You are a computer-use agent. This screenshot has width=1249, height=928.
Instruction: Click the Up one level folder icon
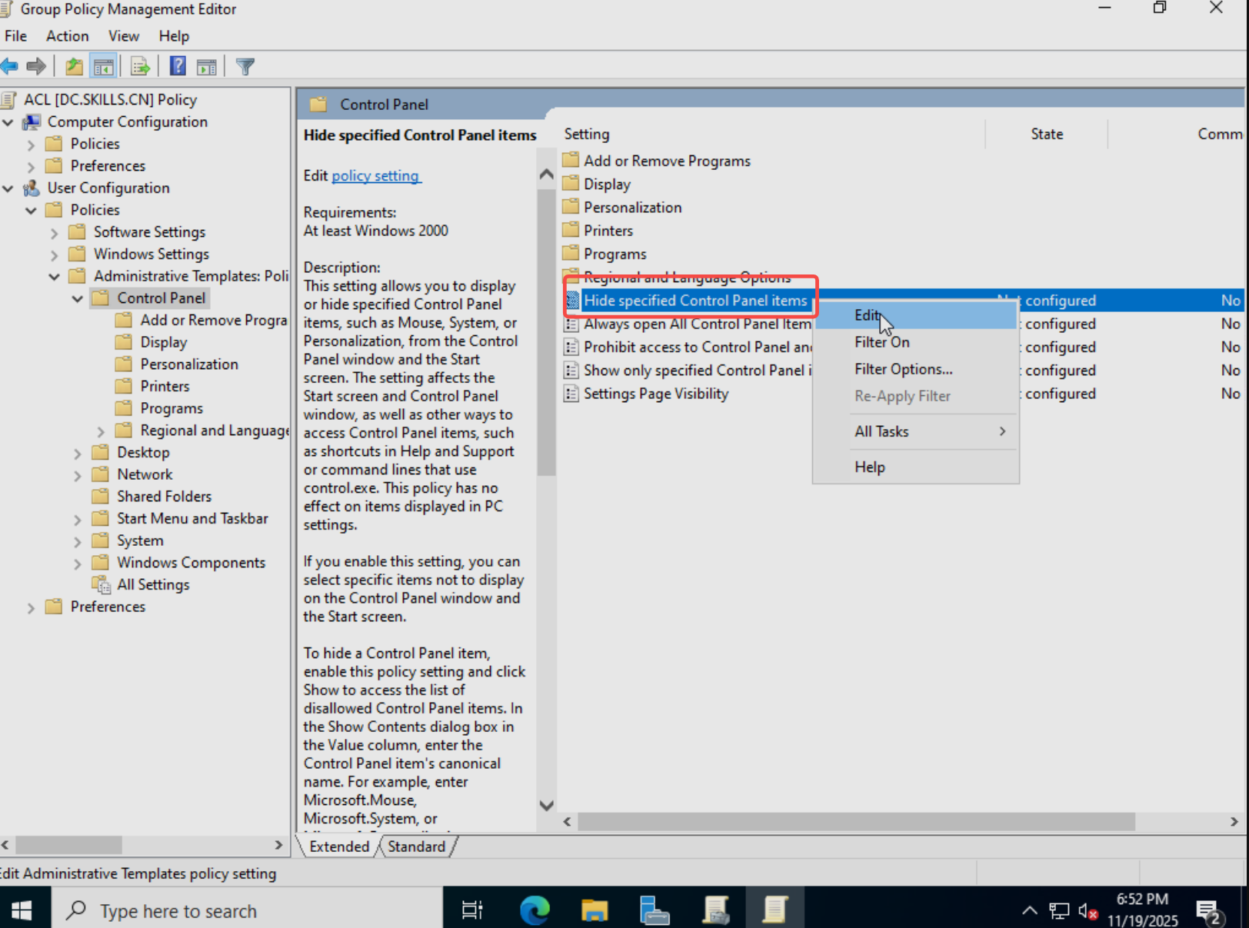coord(74,66)
